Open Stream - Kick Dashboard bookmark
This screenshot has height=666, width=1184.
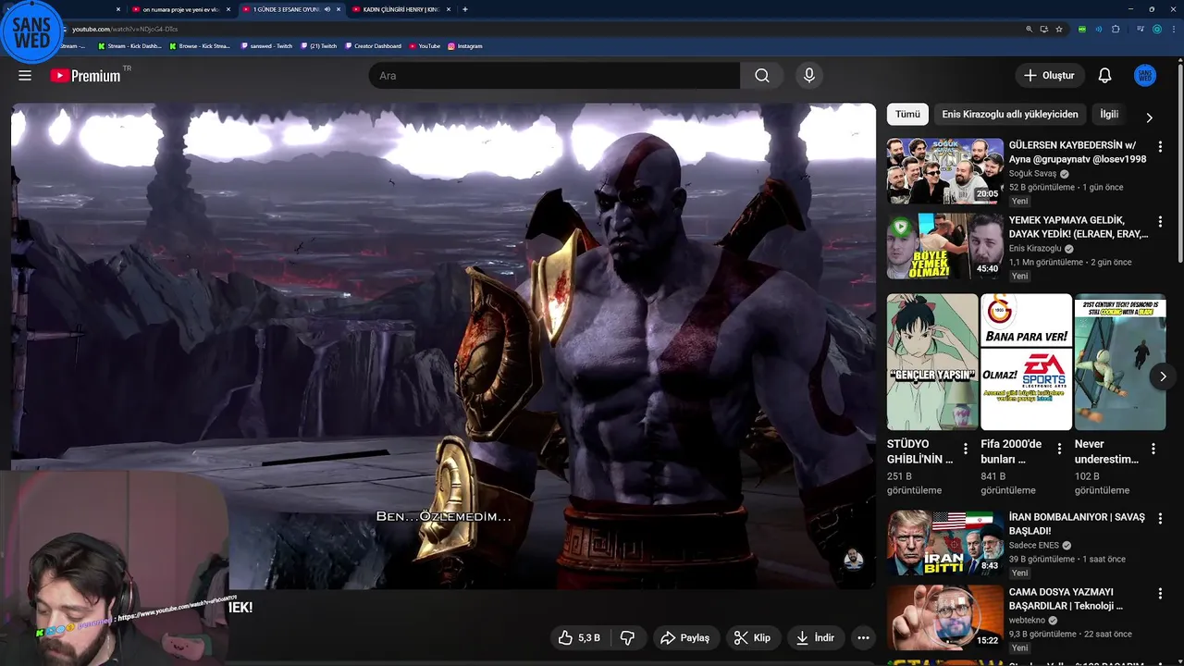pos(129,46)
